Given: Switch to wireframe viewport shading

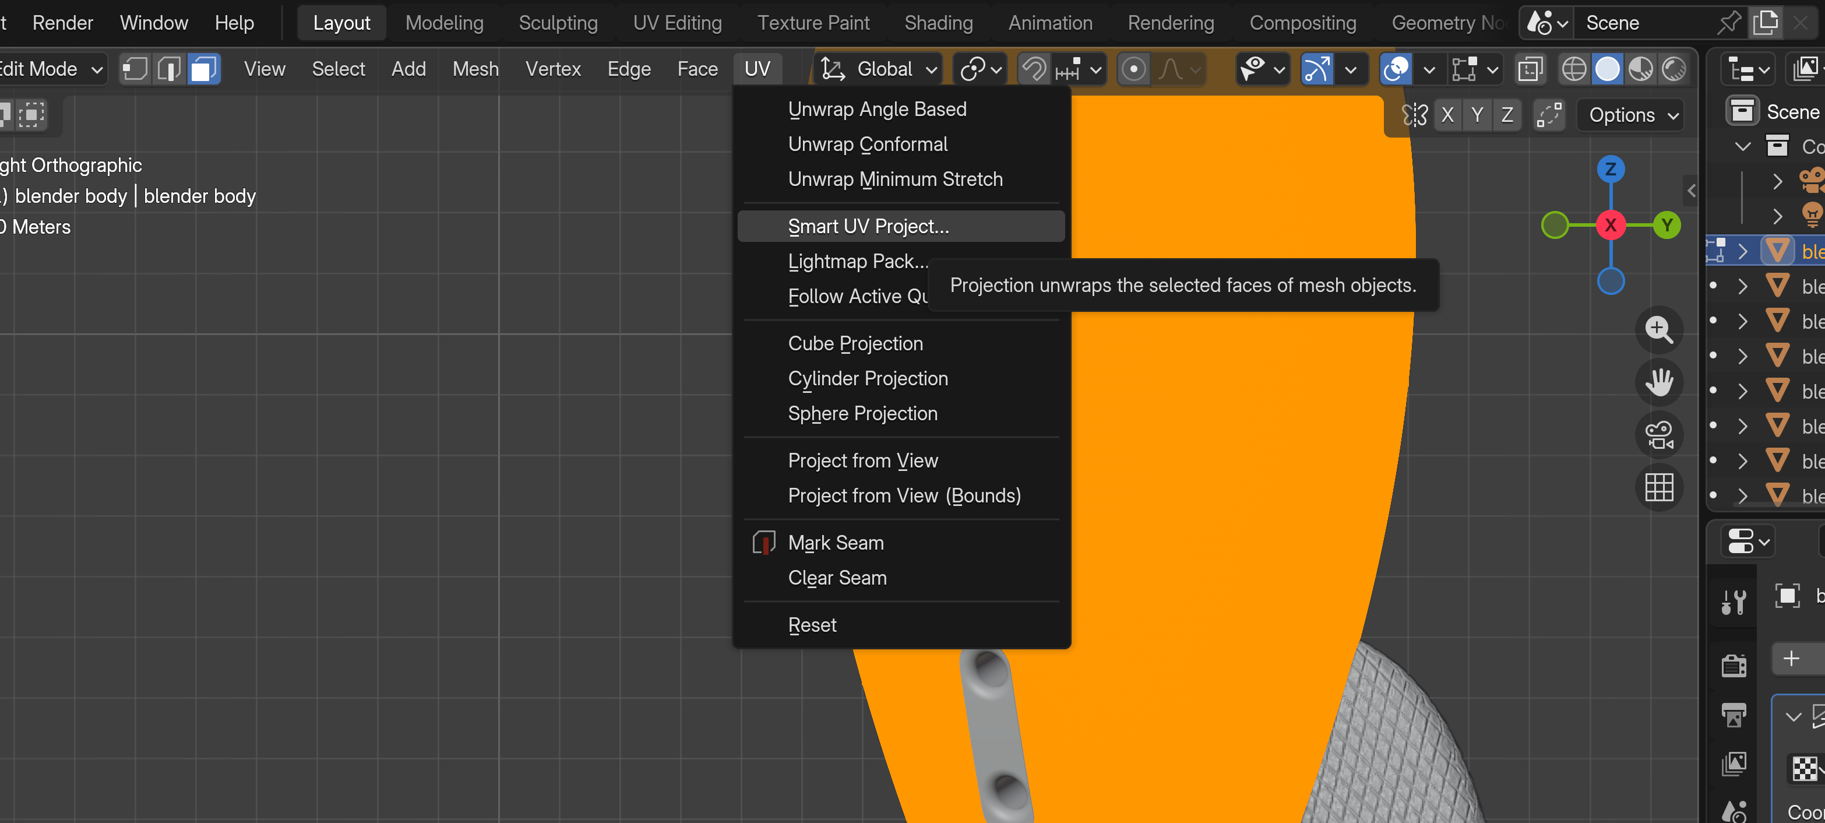Looking at the screenshot, I should [x=1573, y=69].
